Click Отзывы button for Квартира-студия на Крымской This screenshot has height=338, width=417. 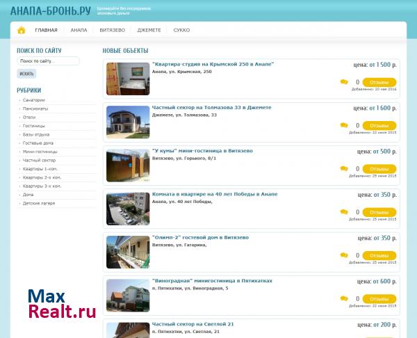(379, 82)
